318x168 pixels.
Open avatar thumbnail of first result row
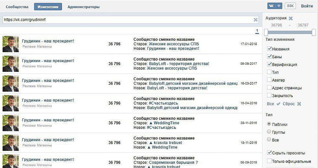coord(11,44)
